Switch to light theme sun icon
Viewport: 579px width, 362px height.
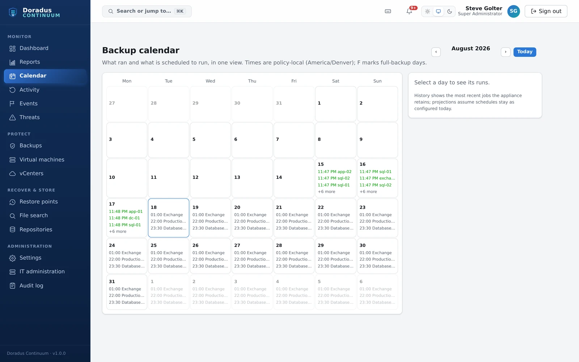coord(427,11)
